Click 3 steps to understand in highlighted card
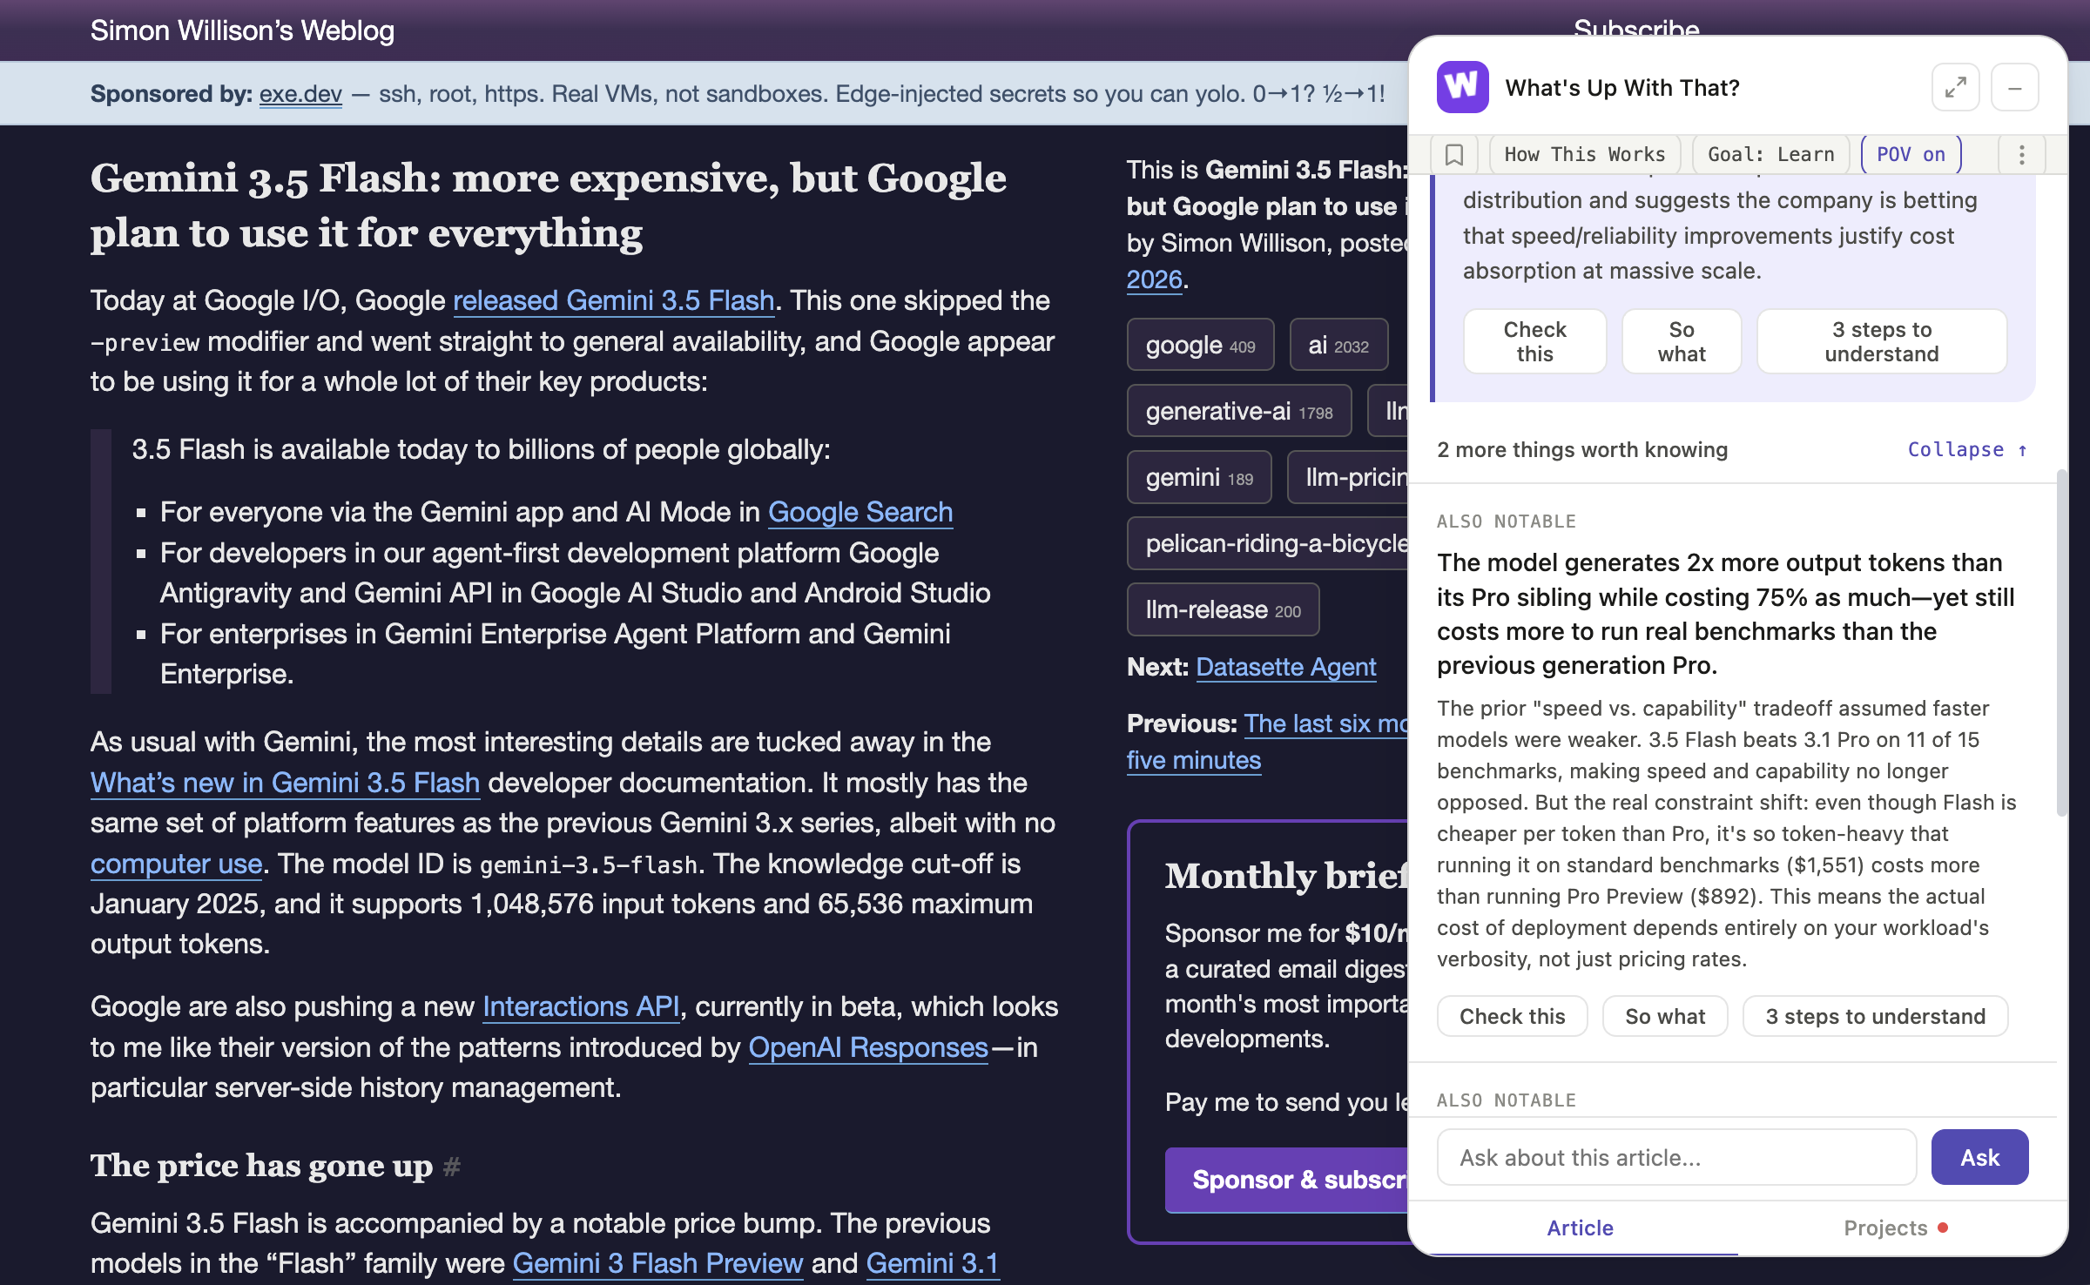Image resolution: width=2090 pixels, height=1285 pixels. point(1882,341)
